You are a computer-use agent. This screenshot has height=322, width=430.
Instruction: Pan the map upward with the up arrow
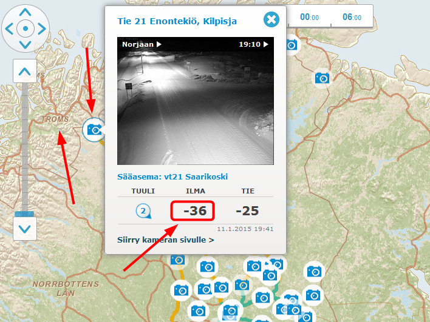(26, 12)
